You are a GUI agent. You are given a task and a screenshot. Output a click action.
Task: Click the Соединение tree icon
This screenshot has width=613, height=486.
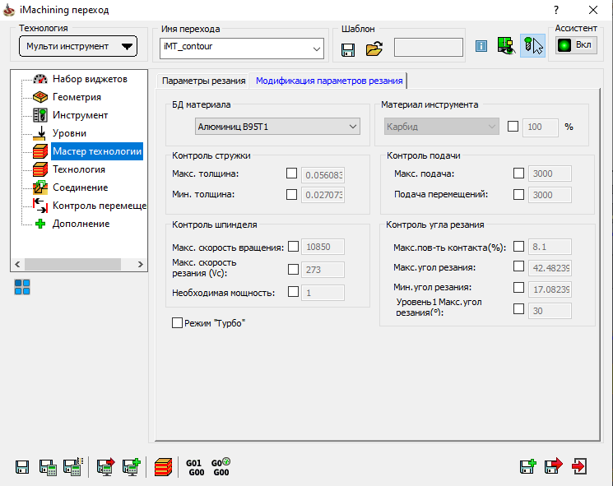pyautogui.click(x=39, y=187)
